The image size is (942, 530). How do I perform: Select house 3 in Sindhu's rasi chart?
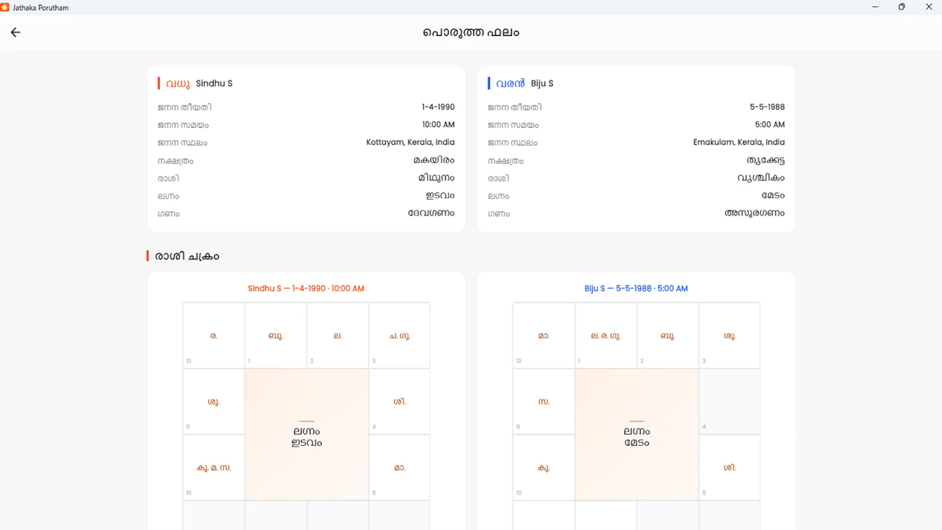(400, 336)
